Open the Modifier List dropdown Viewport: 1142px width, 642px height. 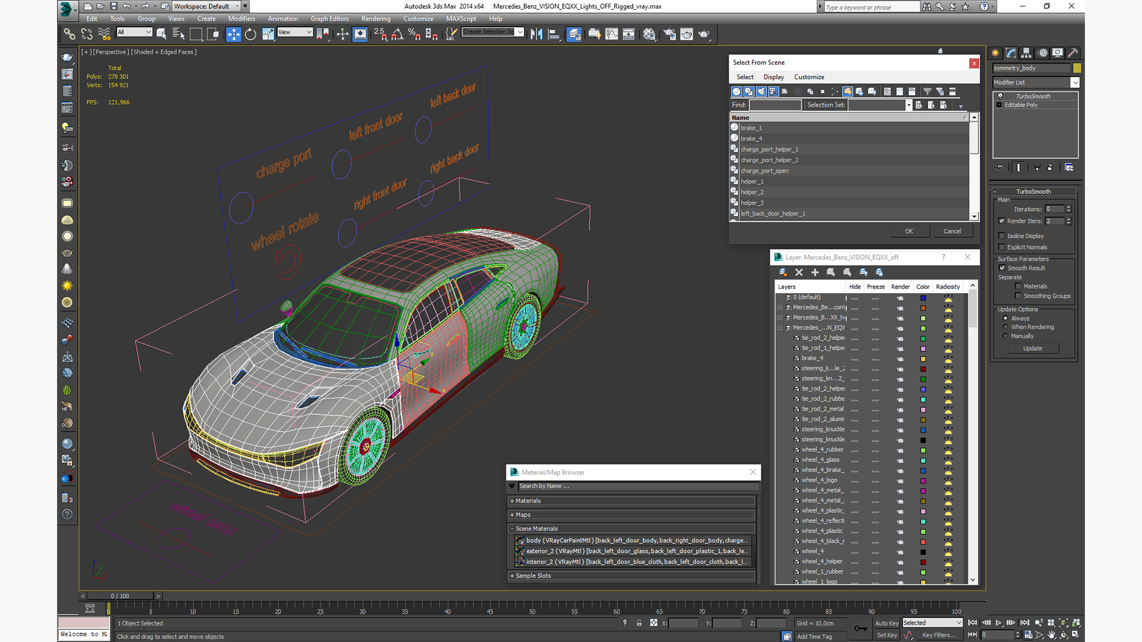pyautogui.click(x=1075, y=83)
